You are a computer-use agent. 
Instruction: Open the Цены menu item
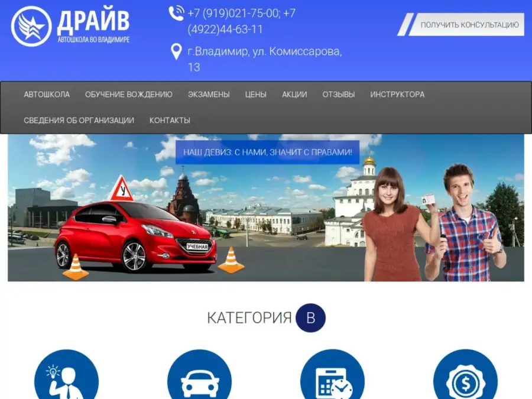[256, 95]
